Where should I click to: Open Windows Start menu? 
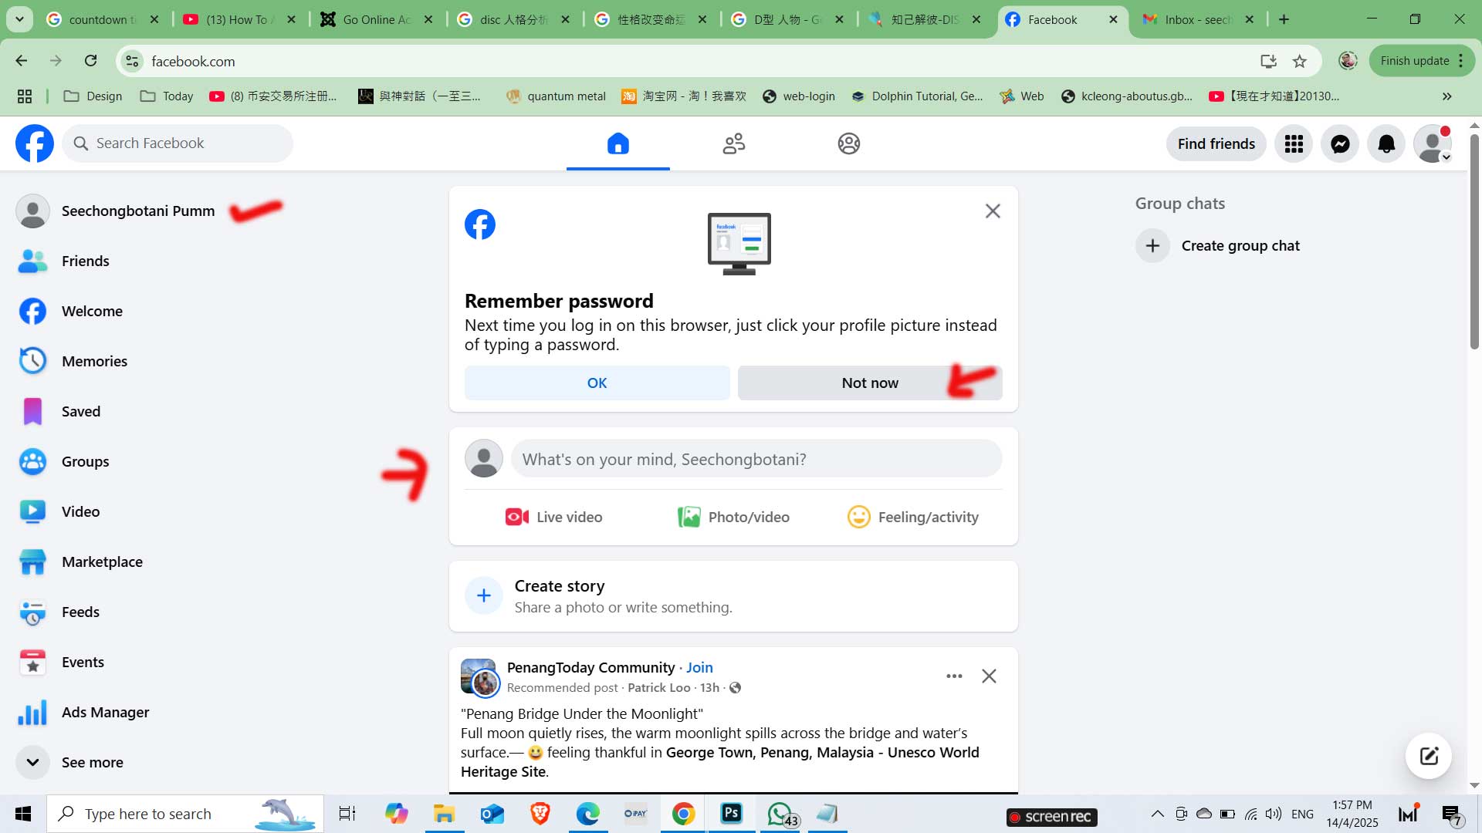coord(23,814)
